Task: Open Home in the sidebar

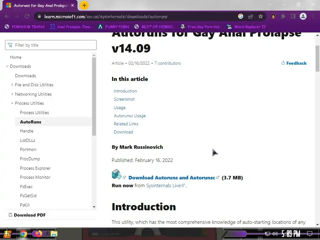Action: [x=16, y=57]
